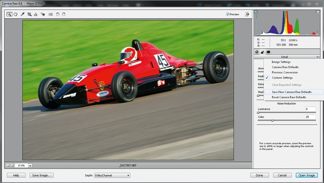Click the Masking slider handle
The image size is (324, 183).
pyautogui.click(x=258, y=95)
